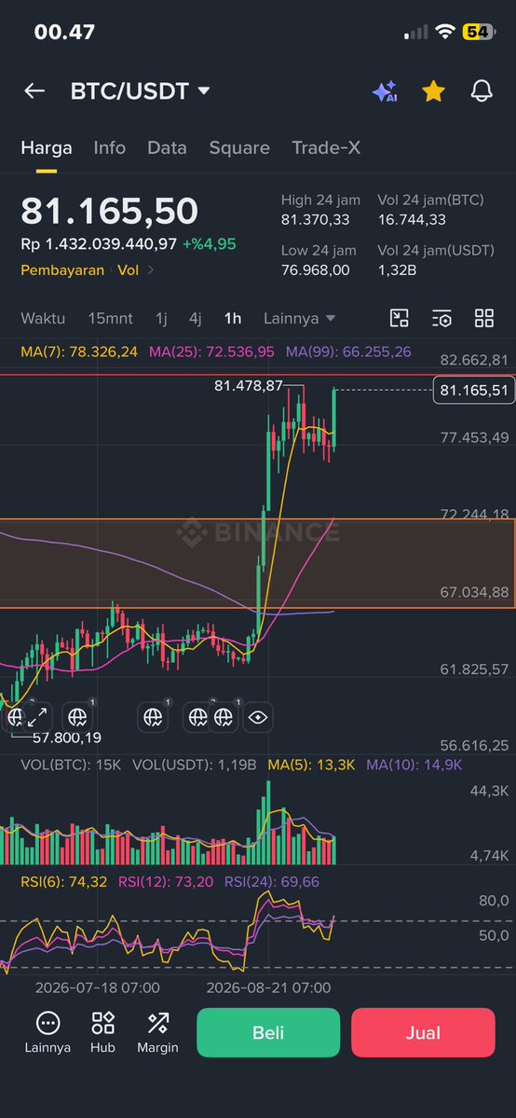Toggle event markers visibility eye icon

pyautogui.click(x=258, y=716)
